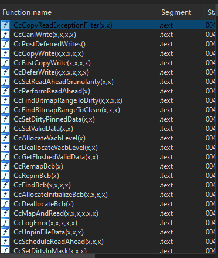Select function CcRemapBcb(x)
Viewport: 218px width, 258px height.
[38, 166]
